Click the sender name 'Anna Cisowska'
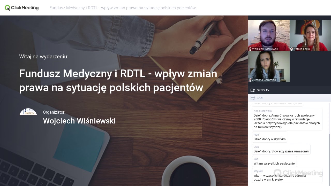Image resolution: width=331 pixels, height=186 pixels. (262, 111)
